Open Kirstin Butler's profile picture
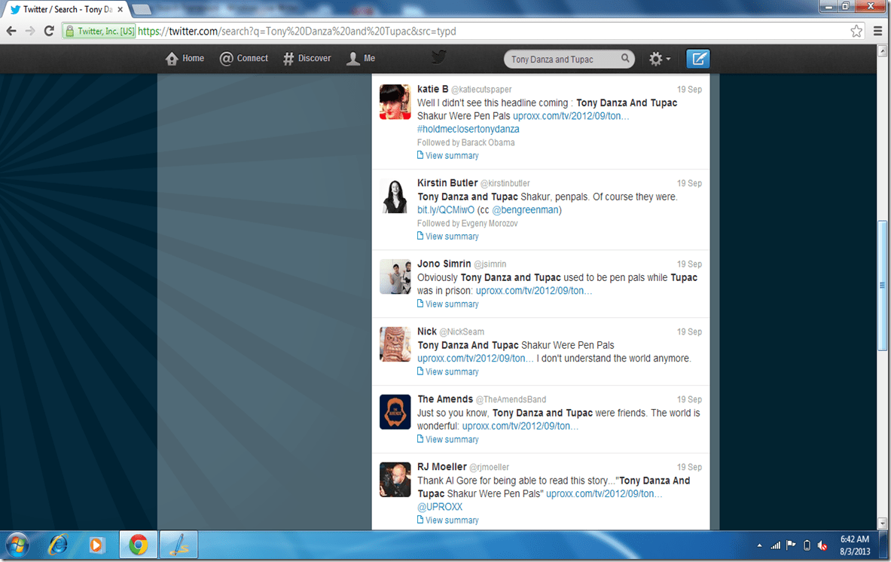This screenshot has width=891, height=562. 395,196
